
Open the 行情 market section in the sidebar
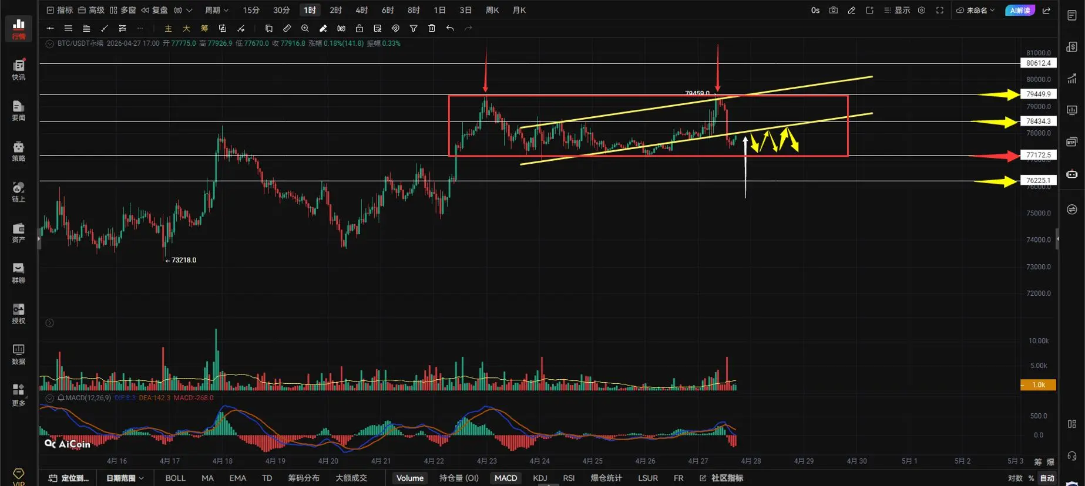(18, 29)
